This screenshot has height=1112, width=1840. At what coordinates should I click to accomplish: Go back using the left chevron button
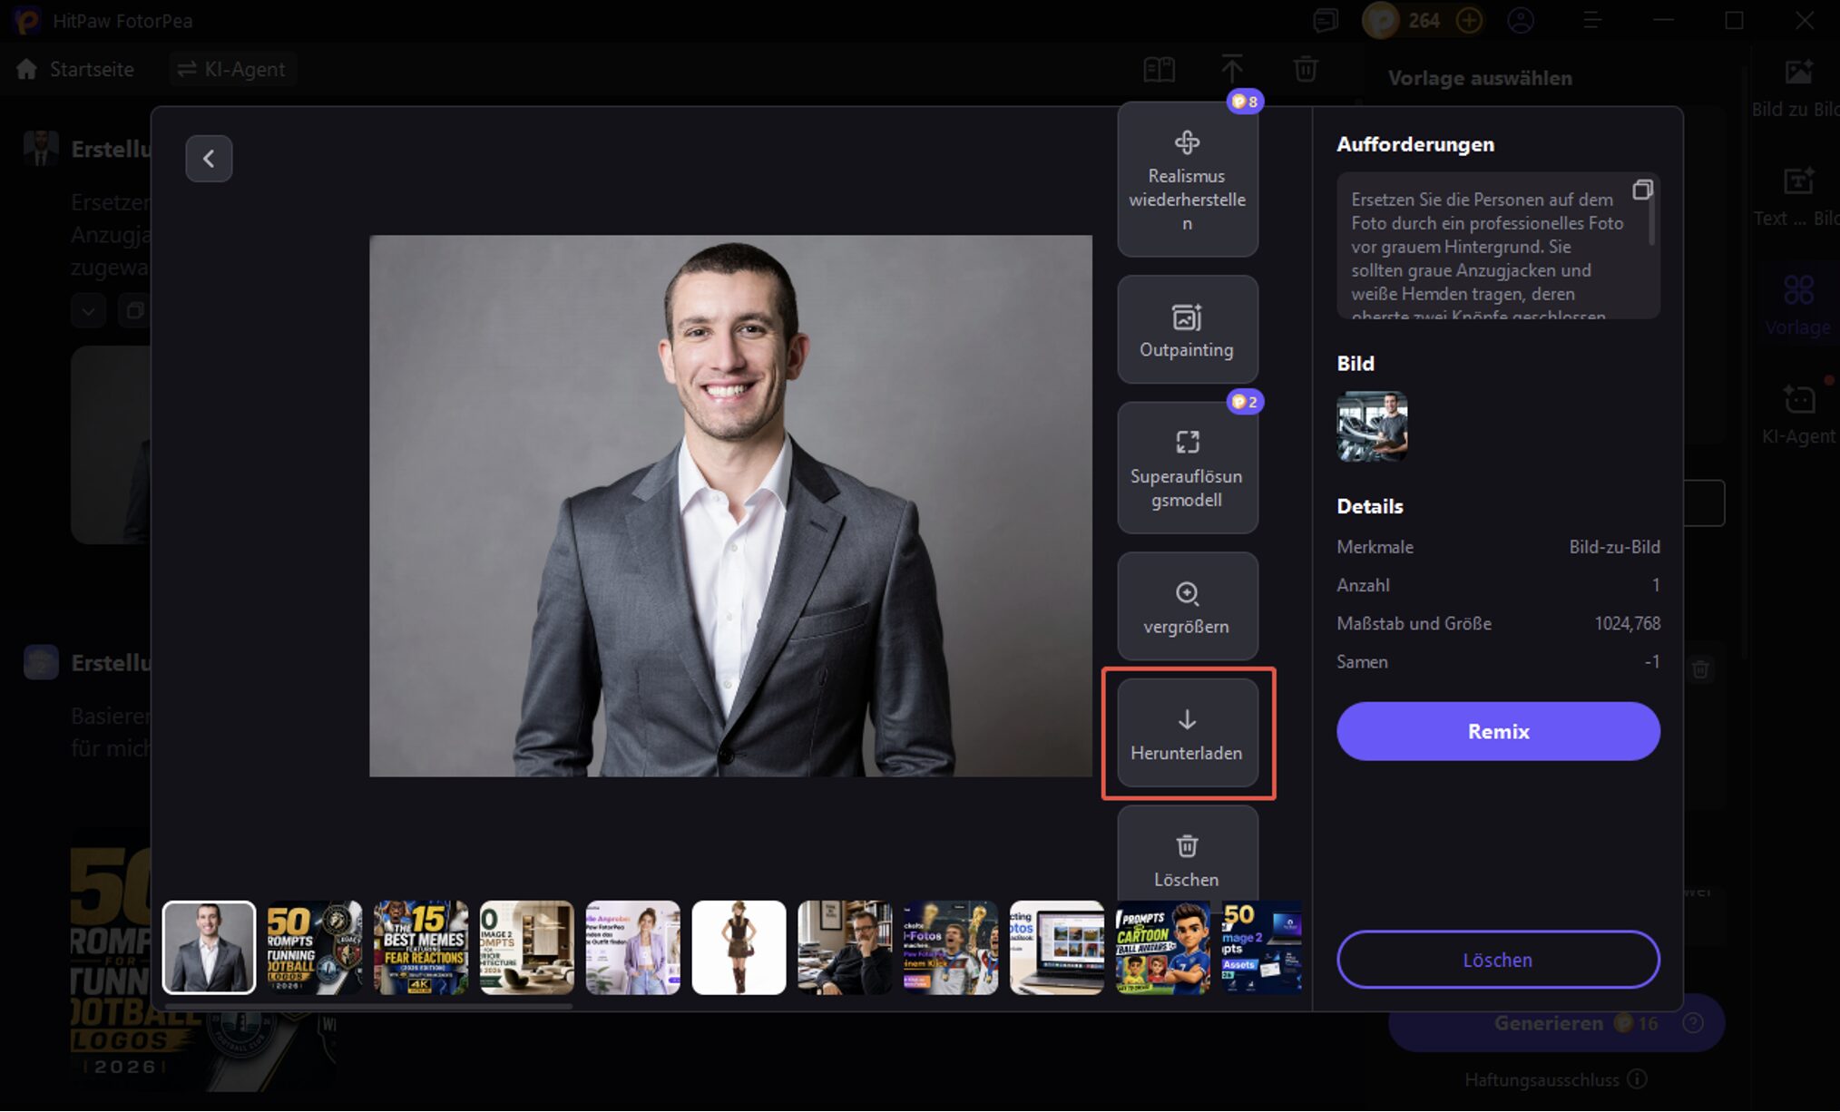pos(209,159)
